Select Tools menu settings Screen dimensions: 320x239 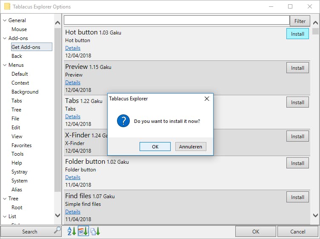17,154
